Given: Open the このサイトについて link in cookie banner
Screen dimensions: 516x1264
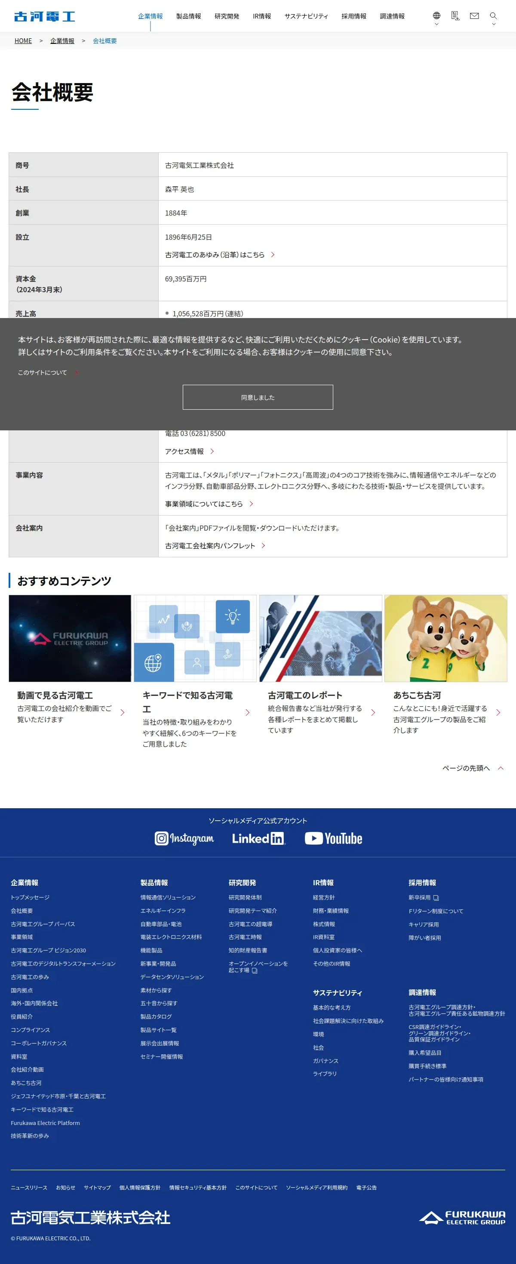Looking at the screenshot, I should pyautogui.click(x=48, y=372).
